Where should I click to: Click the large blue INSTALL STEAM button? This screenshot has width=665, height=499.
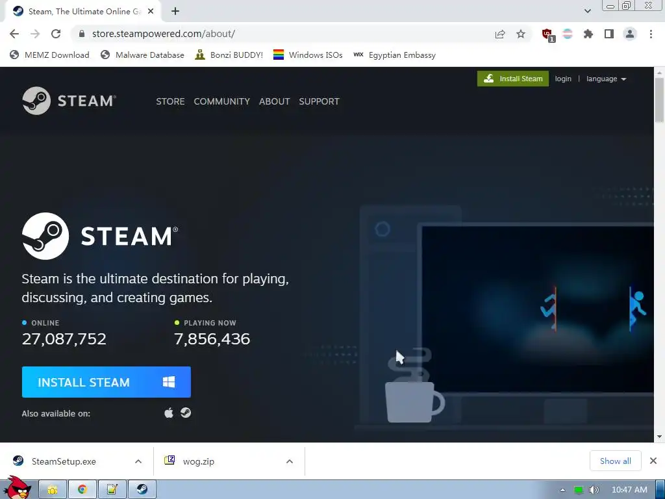(x=107, y=382)
